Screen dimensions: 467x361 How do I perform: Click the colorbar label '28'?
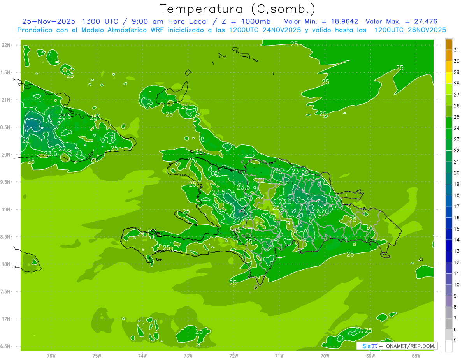457,83
